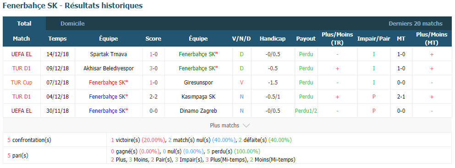
Task: Open the Spartak Trnava team link
Action: pos(109,54)
